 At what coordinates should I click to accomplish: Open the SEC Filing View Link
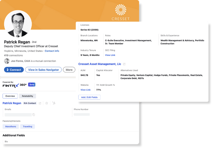pos(110,55)
